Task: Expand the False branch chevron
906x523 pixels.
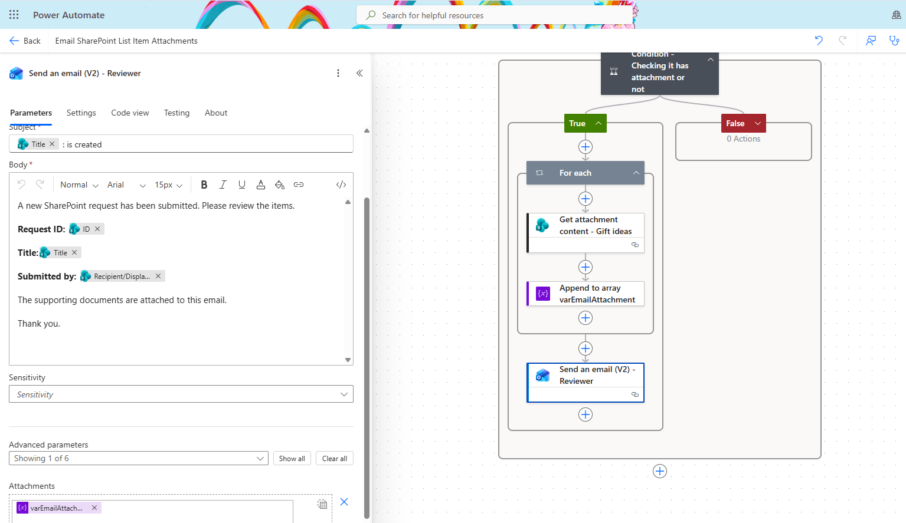Action: 758,123
